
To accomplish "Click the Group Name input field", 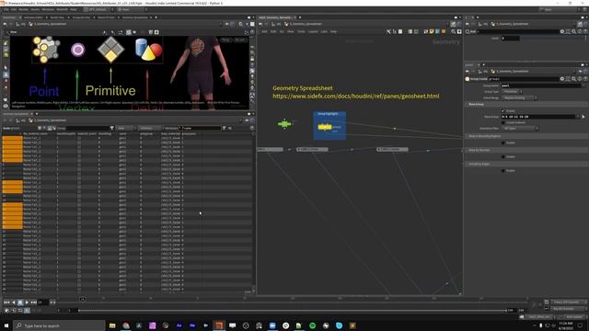I will [x=542, y=86].
